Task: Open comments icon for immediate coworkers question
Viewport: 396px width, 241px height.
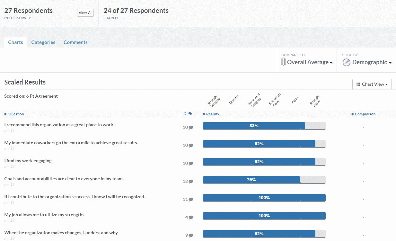Action: pyautogui.click(x=191, y=146)
